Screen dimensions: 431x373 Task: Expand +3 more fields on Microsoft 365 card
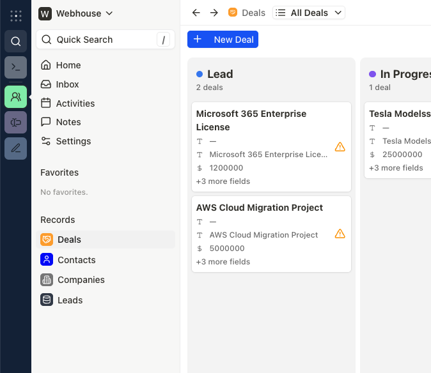tap(223, 181)
